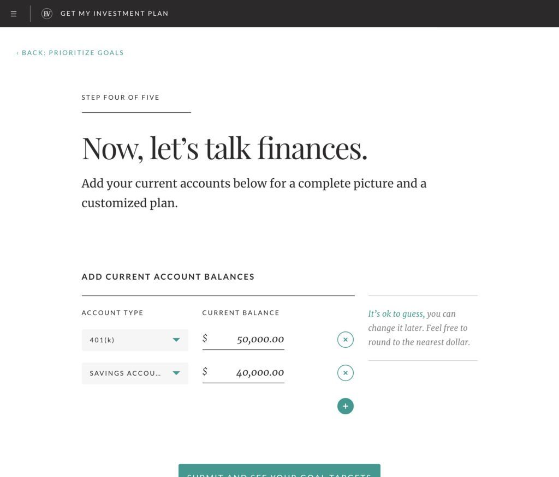This screenshot has width=559, height=477.
Task: Open the 401(k) account type dropdown
Action: pyautogui.click(x=134, y=340)
